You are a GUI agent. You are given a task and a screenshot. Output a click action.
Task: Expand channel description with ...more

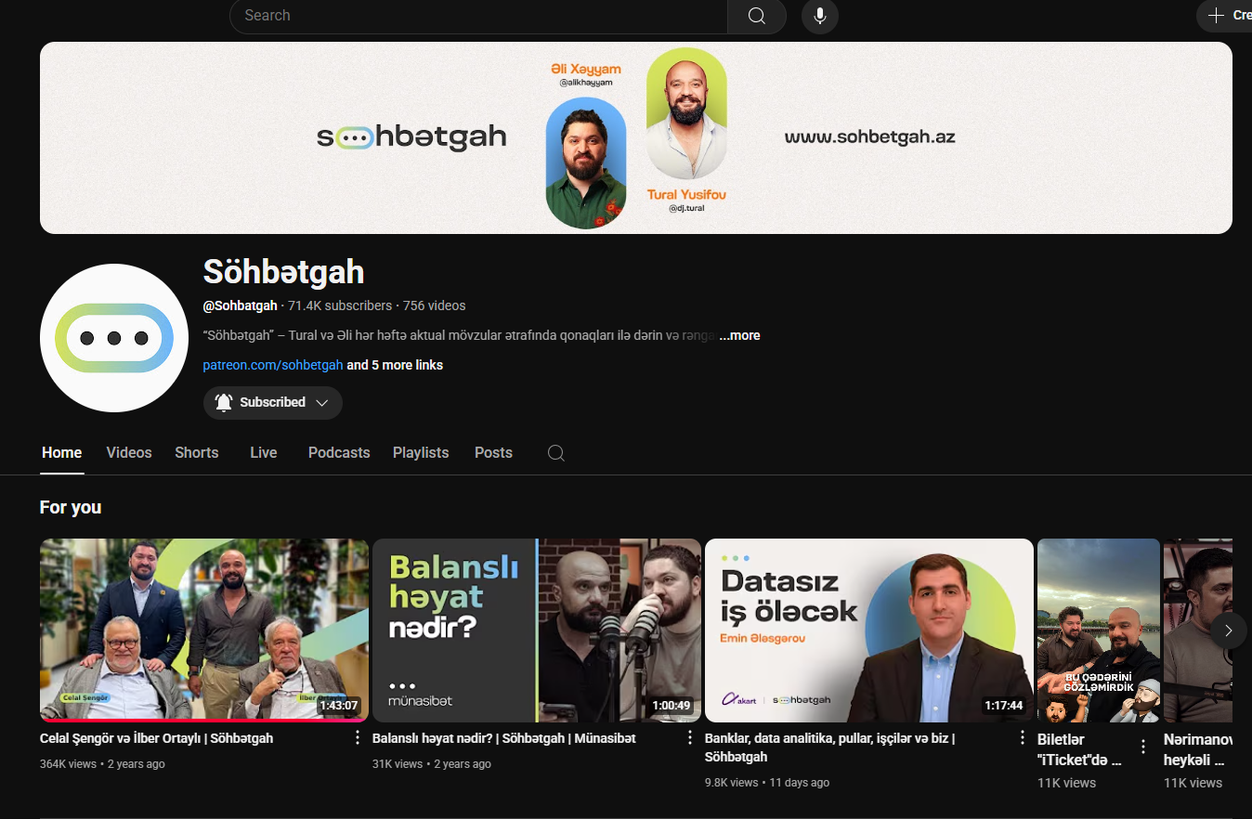pyautogui.click(x=739, y=335)
